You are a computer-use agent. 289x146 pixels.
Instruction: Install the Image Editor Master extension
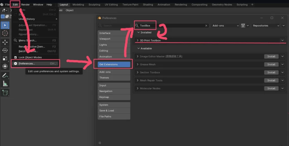tap(271, 56)
